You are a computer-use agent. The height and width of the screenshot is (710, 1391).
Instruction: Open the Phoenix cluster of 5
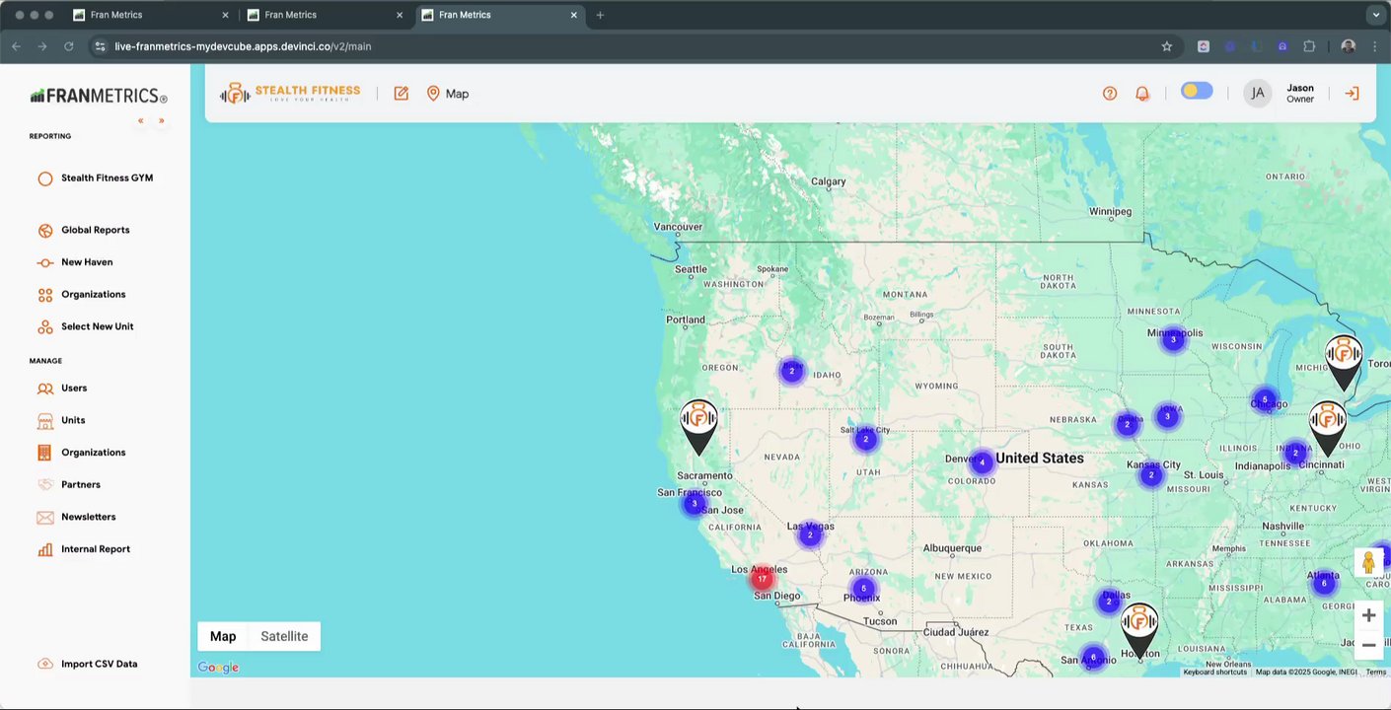tap(863, 589)
